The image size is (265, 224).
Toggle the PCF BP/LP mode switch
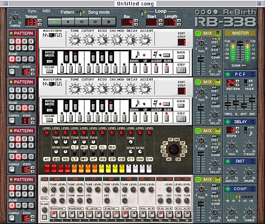[246, 83]
